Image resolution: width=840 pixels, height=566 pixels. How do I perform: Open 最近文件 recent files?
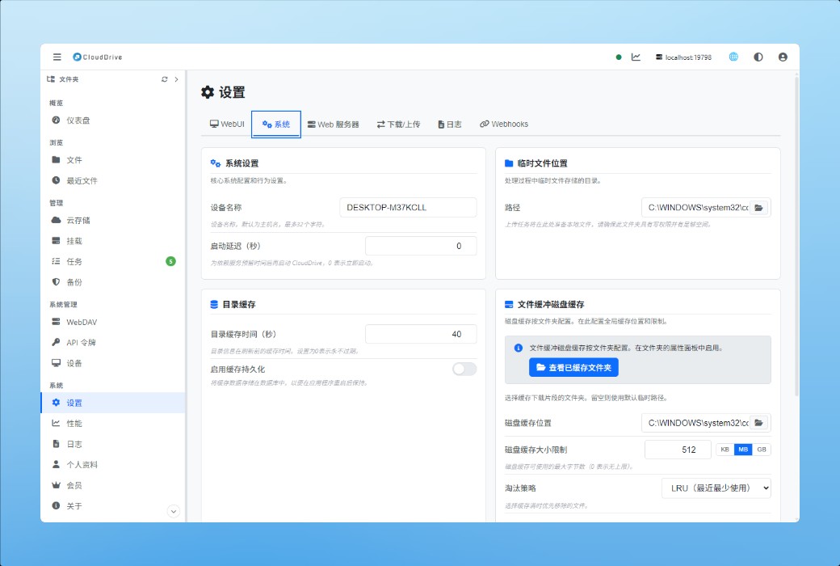pyautogui.click(x=113, y=181)
